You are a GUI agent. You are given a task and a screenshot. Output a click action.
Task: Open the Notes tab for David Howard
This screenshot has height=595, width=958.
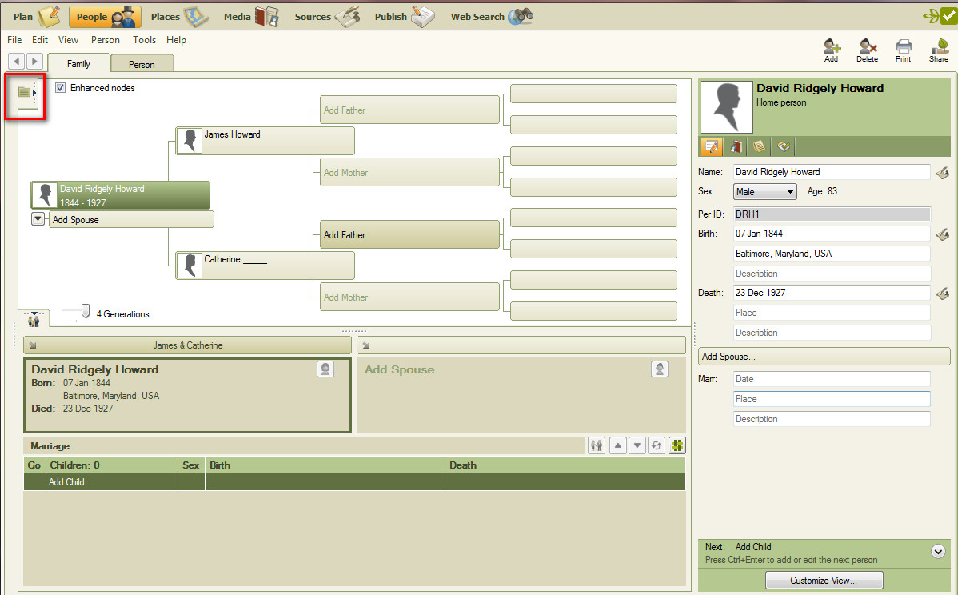[758, 146]
